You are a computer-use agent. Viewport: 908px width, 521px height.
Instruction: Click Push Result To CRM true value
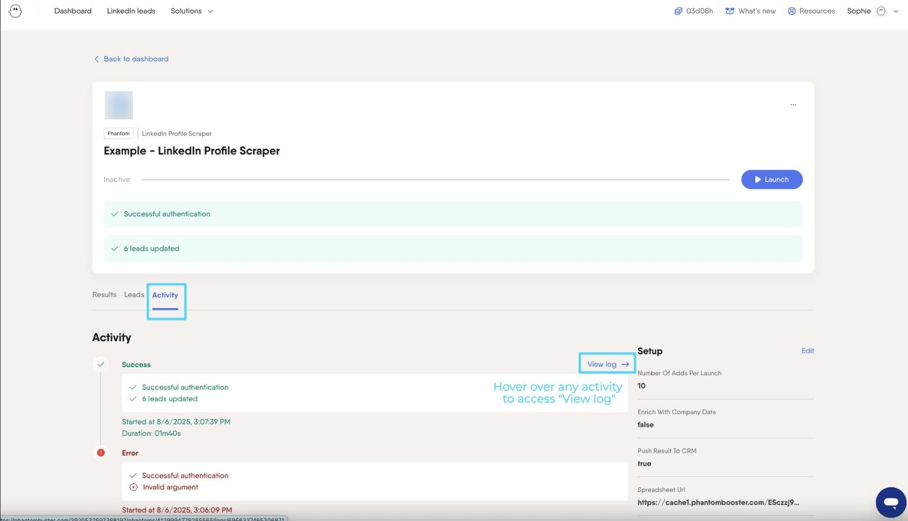(644, 464)
